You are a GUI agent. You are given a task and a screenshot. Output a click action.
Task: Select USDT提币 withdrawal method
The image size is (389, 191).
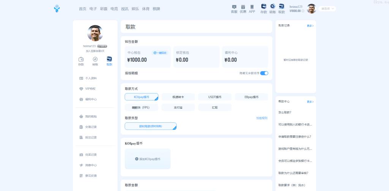tap(215, 97)
